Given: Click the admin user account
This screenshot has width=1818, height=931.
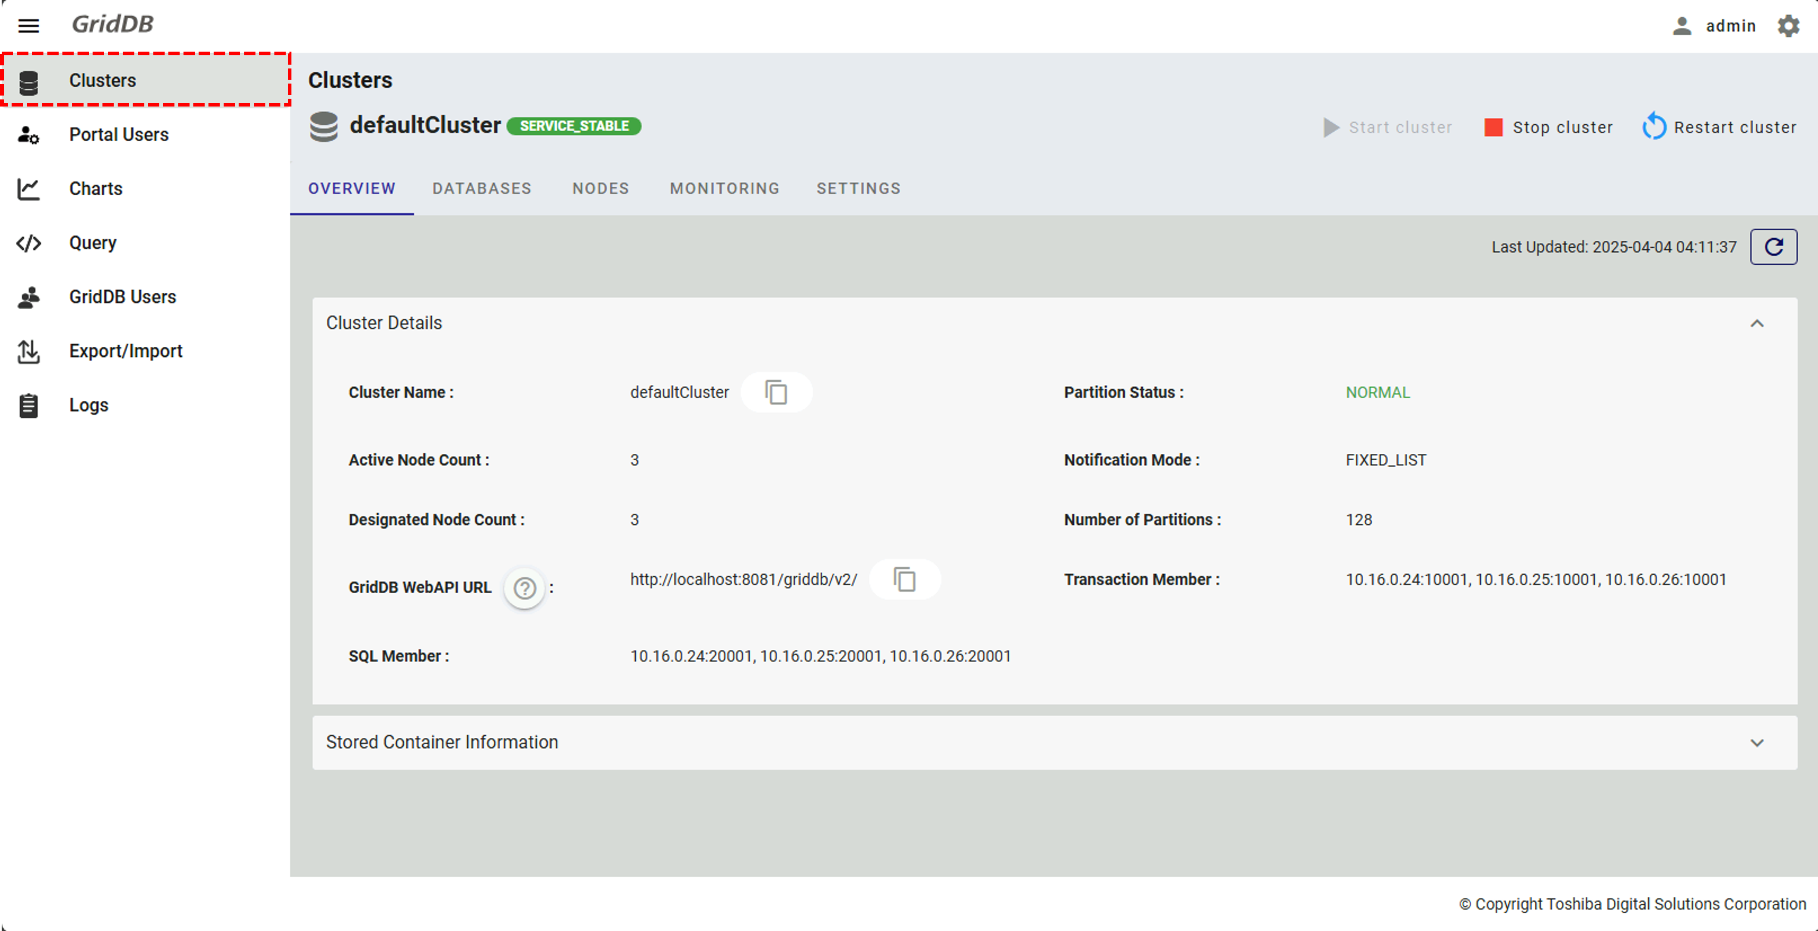Looking at the screenshot, I should (1715, 26).
